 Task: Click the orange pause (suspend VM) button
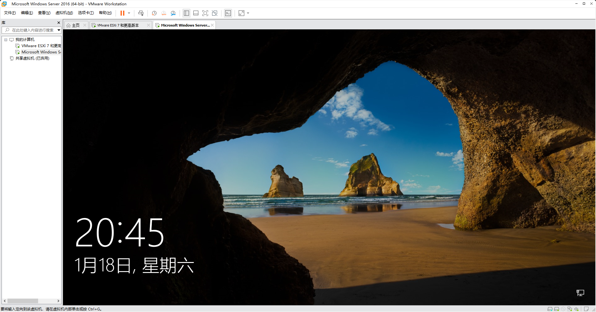(122, 13)
